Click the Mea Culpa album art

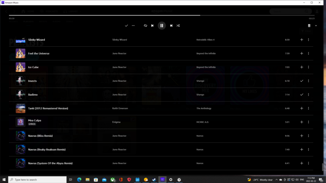[x=20, y=122]
